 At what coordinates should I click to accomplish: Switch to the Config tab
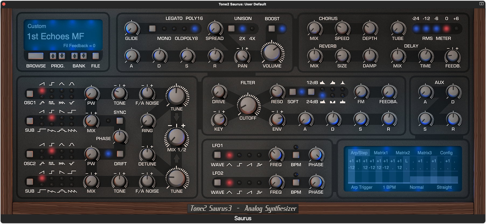446,153
